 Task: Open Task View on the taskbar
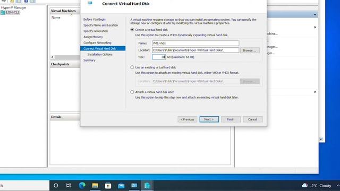(x=69, y=185)
